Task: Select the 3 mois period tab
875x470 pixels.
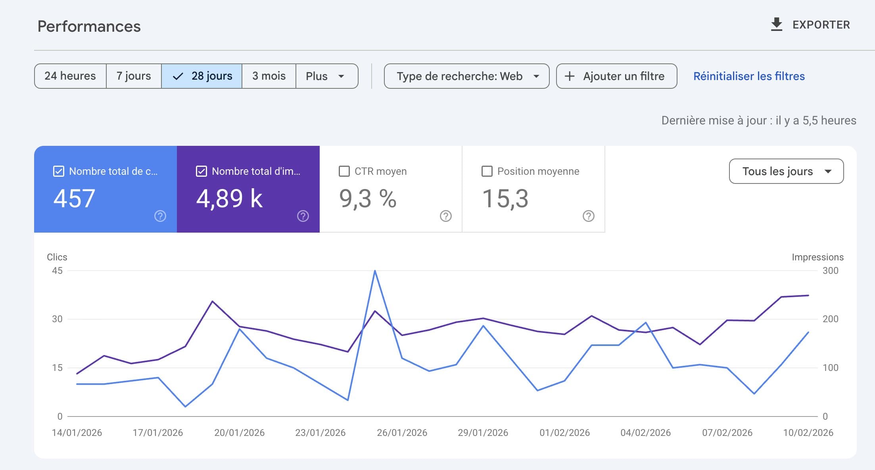Action: (x=268, y=76)
